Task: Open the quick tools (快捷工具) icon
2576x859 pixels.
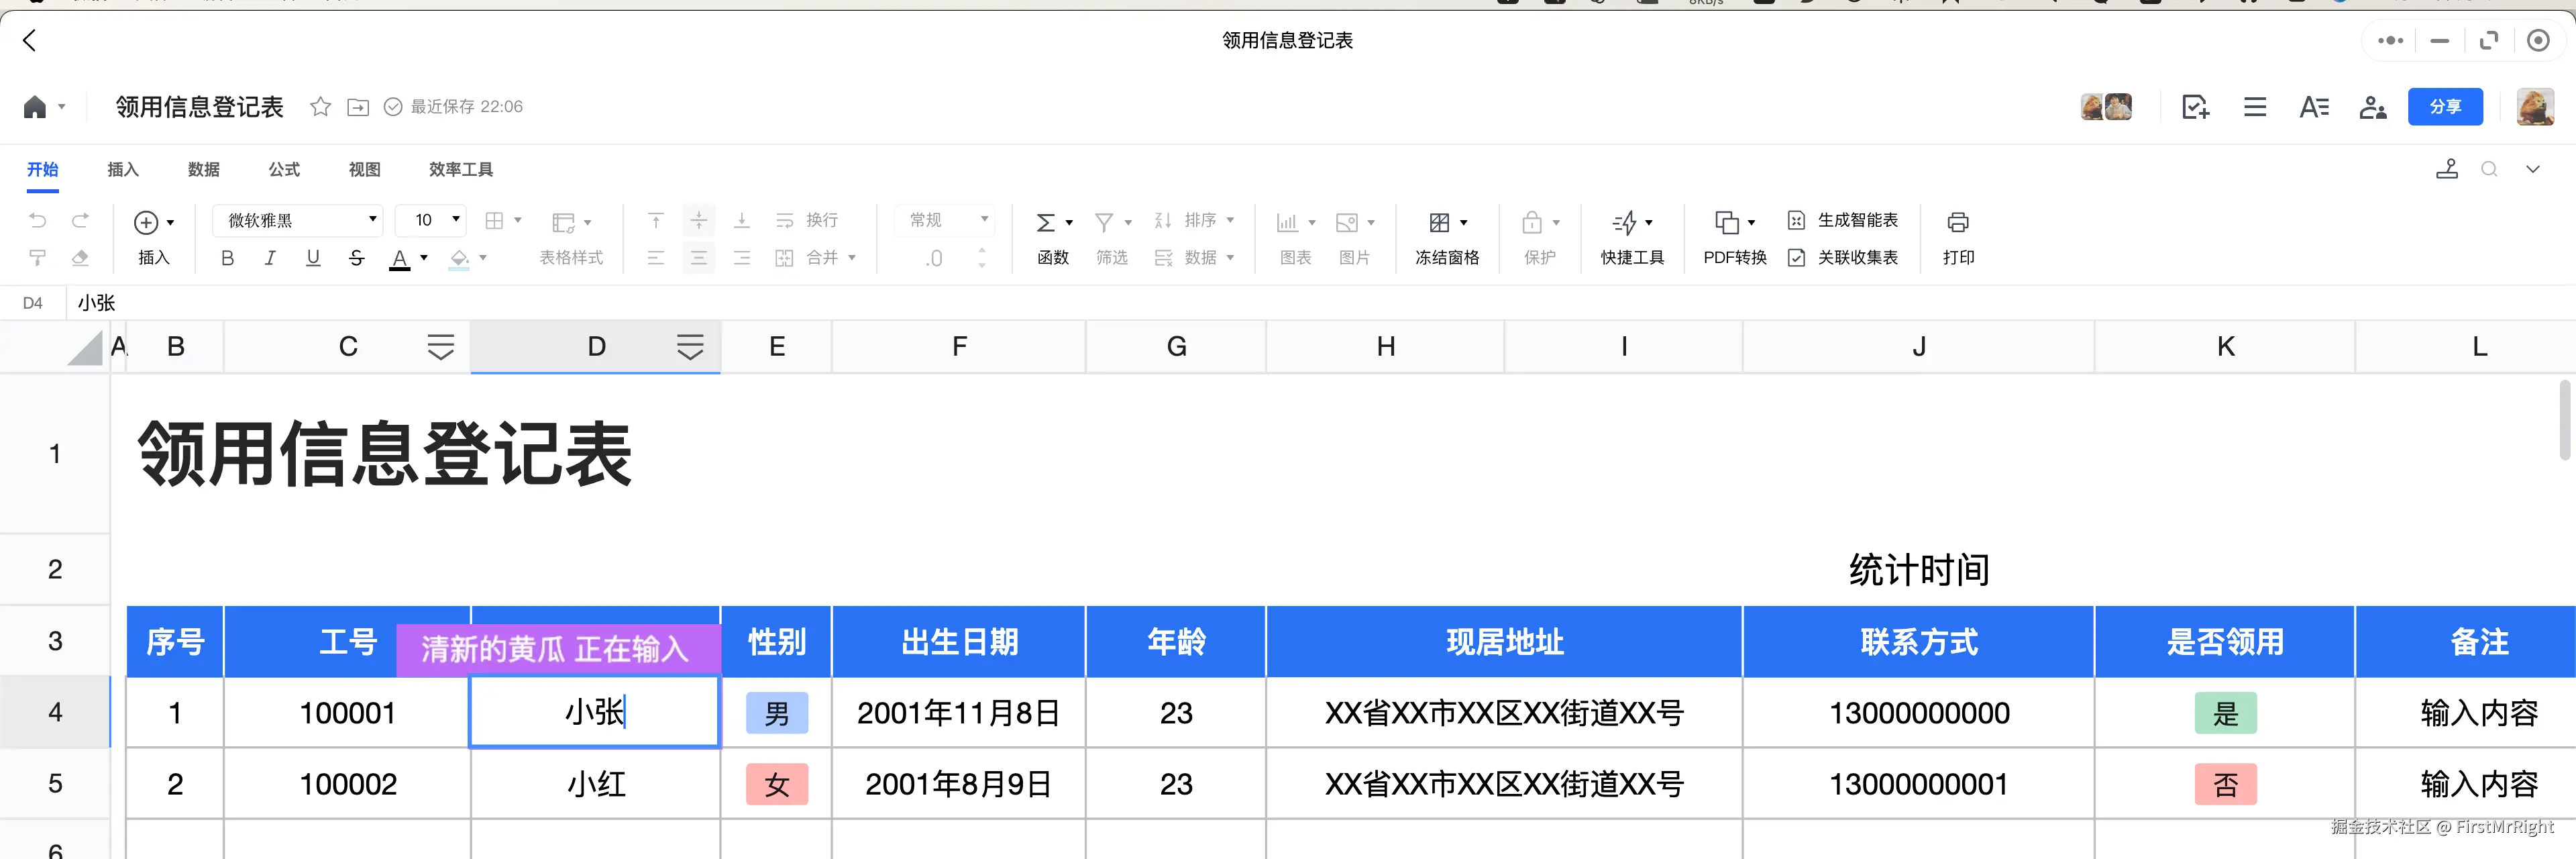Action: [x=1625, y=222]
